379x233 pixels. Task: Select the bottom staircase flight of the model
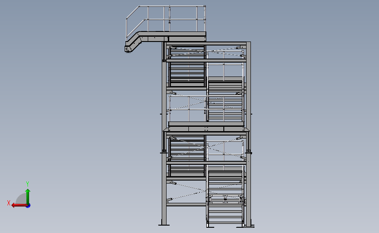(225, 198)
